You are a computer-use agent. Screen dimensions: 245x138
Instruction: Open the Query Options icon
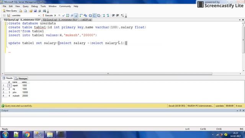click(x=72, y=15)
